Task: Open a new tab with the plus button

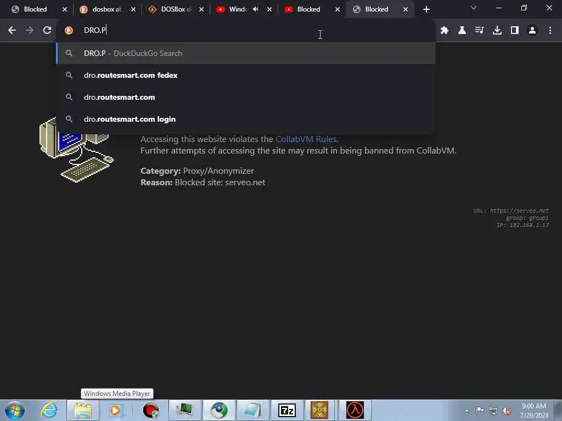Action: pos(426,9)
